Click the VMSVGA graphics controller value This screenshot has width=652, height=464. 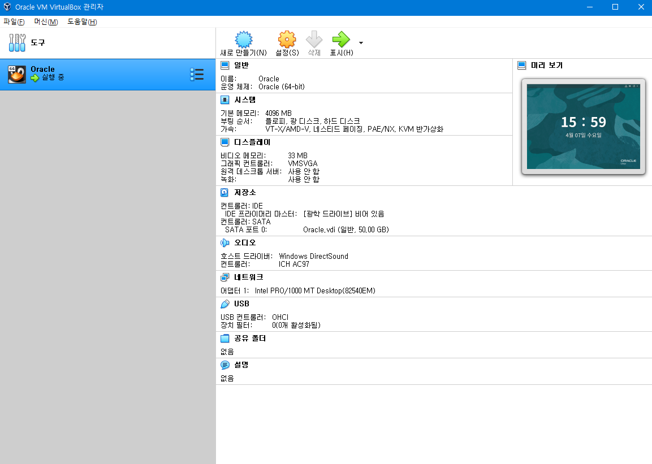click(x=303, y=163)
